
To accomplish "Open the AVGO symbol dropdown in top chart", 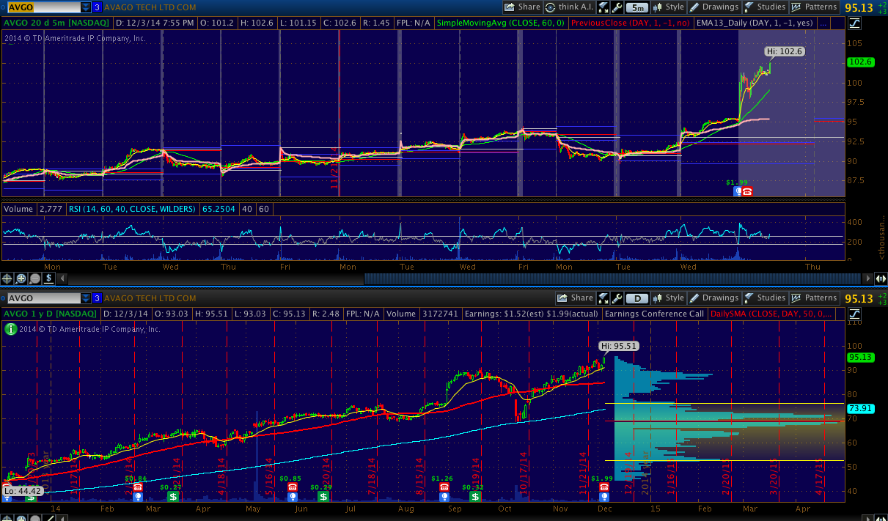I will [x=85, y=7].
